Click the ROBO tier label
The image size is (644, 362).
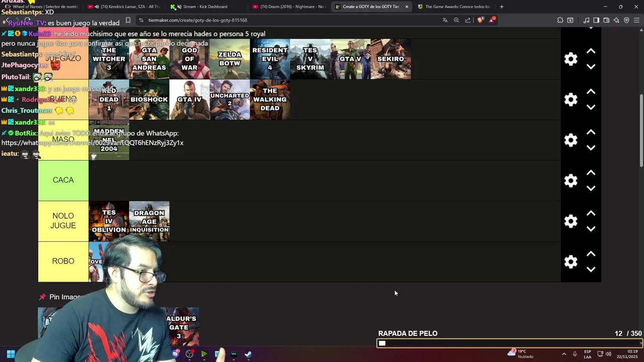pyautogui.click(x=63, y=261)
